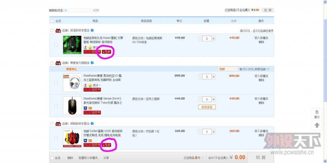
Task: Select all items from shop 赛睿官方旗舰店
Action: pyautogui.click(x=52, y=63)
